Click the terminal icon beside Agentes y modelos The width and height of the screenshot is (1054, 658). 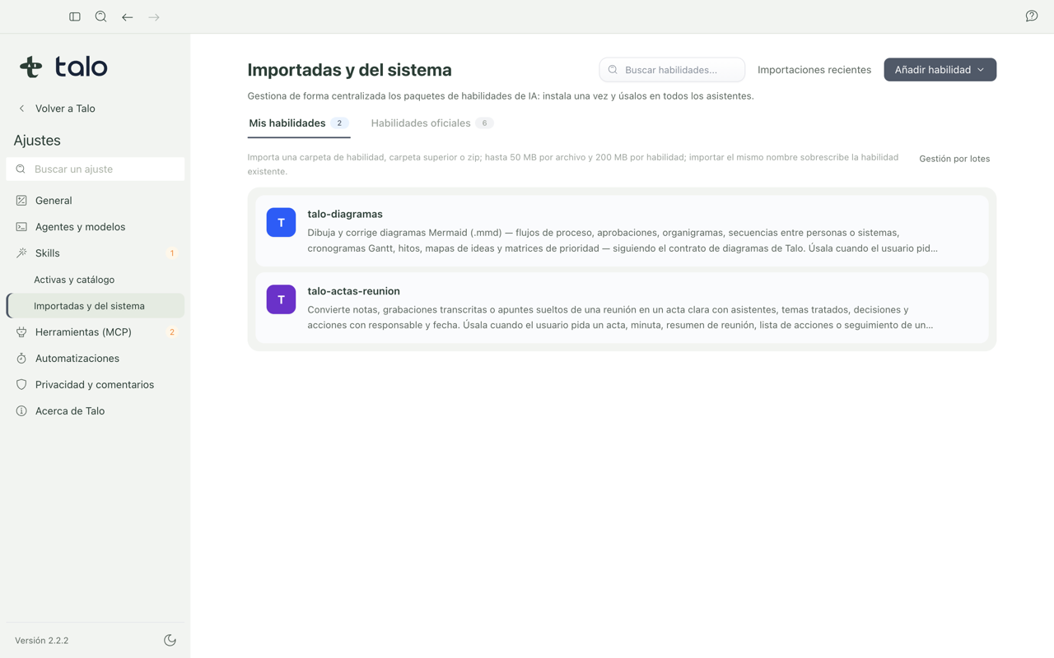click(21, 227)
